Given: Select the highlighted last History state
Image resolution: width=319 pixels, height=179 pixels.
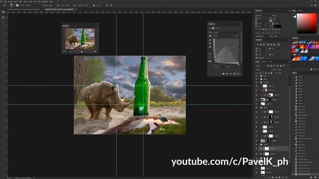Looking at the screenshot, I should click(305, 174).
